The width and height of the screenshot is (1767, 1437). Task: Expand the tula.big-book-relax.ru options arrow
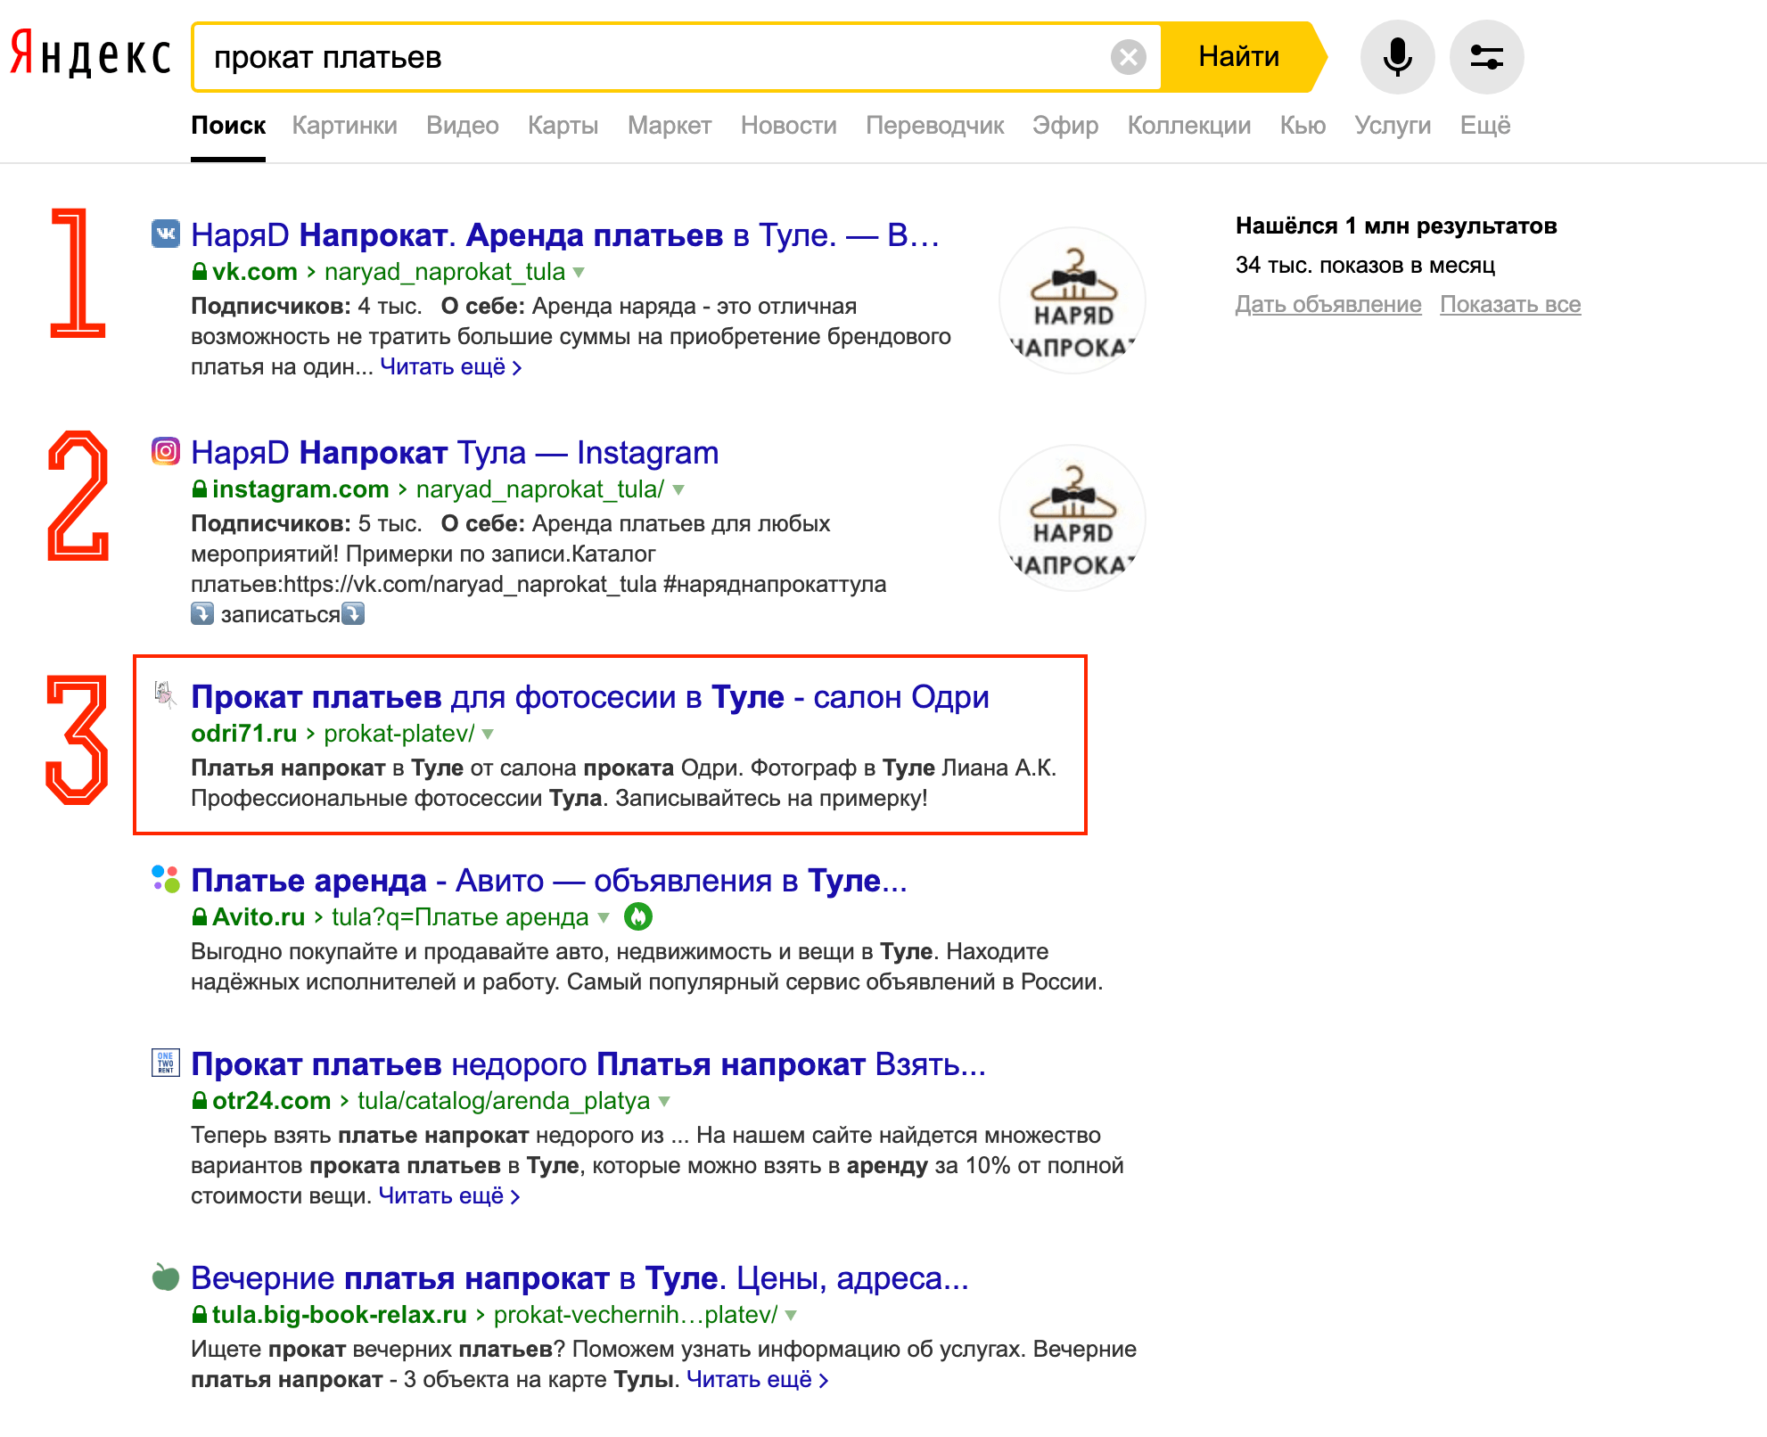click(x=791, y=1315)
